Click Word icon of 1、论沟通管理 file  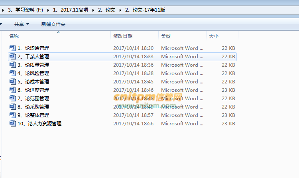(x=12, y=48)
